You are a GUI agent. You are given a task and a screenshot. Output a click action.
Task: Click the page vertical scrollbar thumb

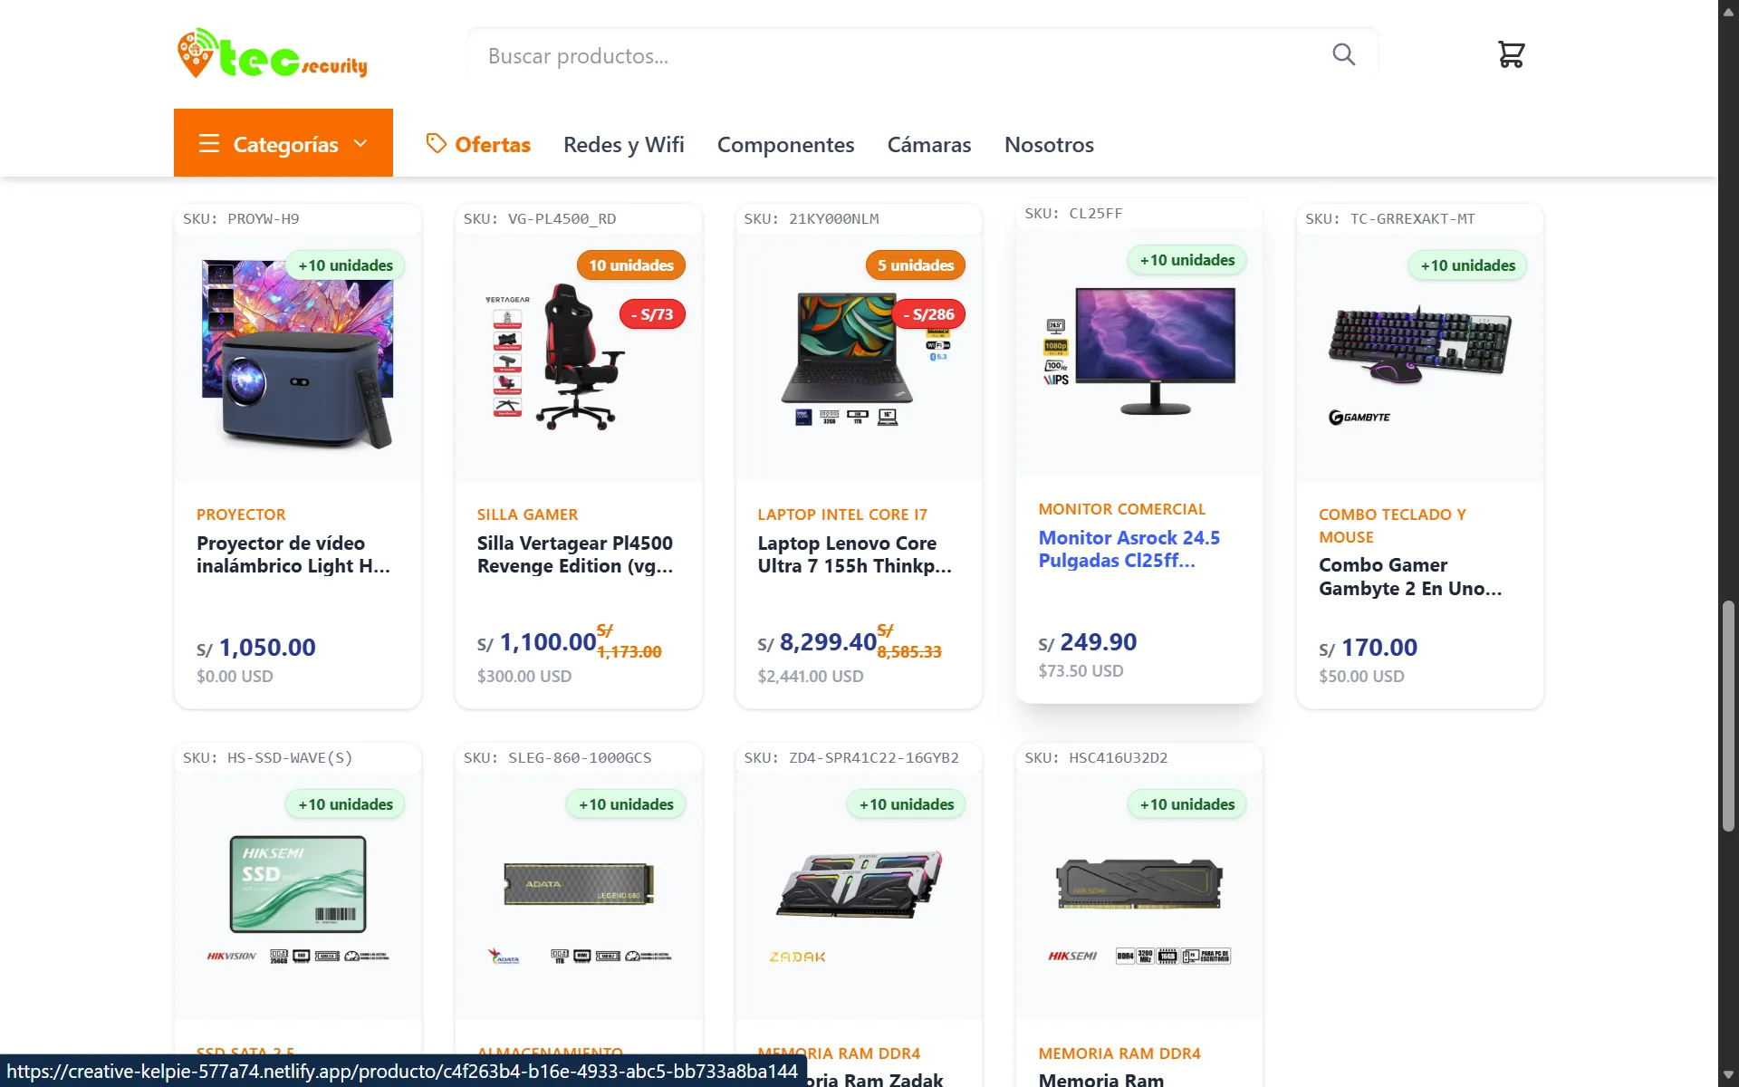click(1728, 716)
